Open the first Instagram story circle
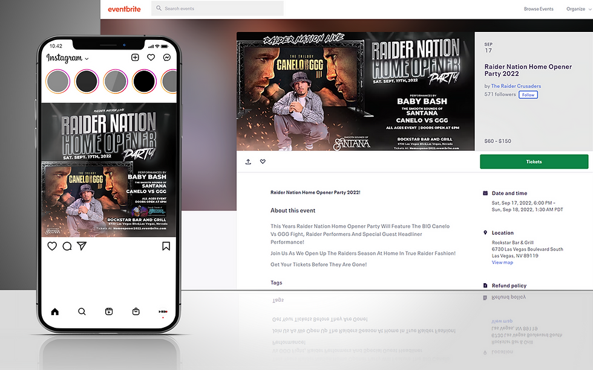 pyautogui.click(x=58, y=81)
